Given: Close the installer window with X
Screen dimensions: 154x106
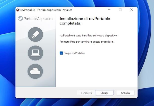Looking at the screenshot, I should tap(132, 10).
